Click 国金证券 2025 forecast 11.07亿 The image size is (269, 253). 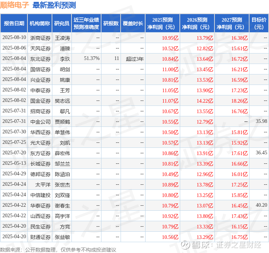tap(170, 101)
